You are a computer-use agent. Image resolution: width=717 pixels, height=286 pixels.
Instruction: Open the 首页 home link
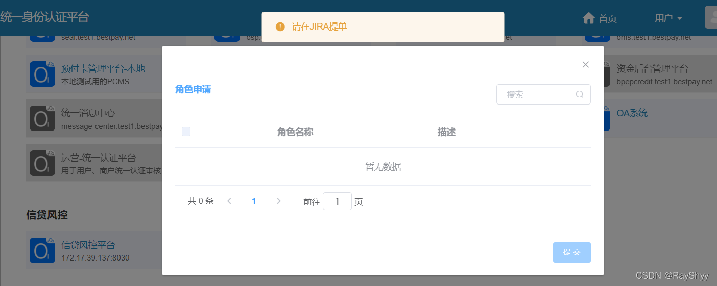coord(608,19)
